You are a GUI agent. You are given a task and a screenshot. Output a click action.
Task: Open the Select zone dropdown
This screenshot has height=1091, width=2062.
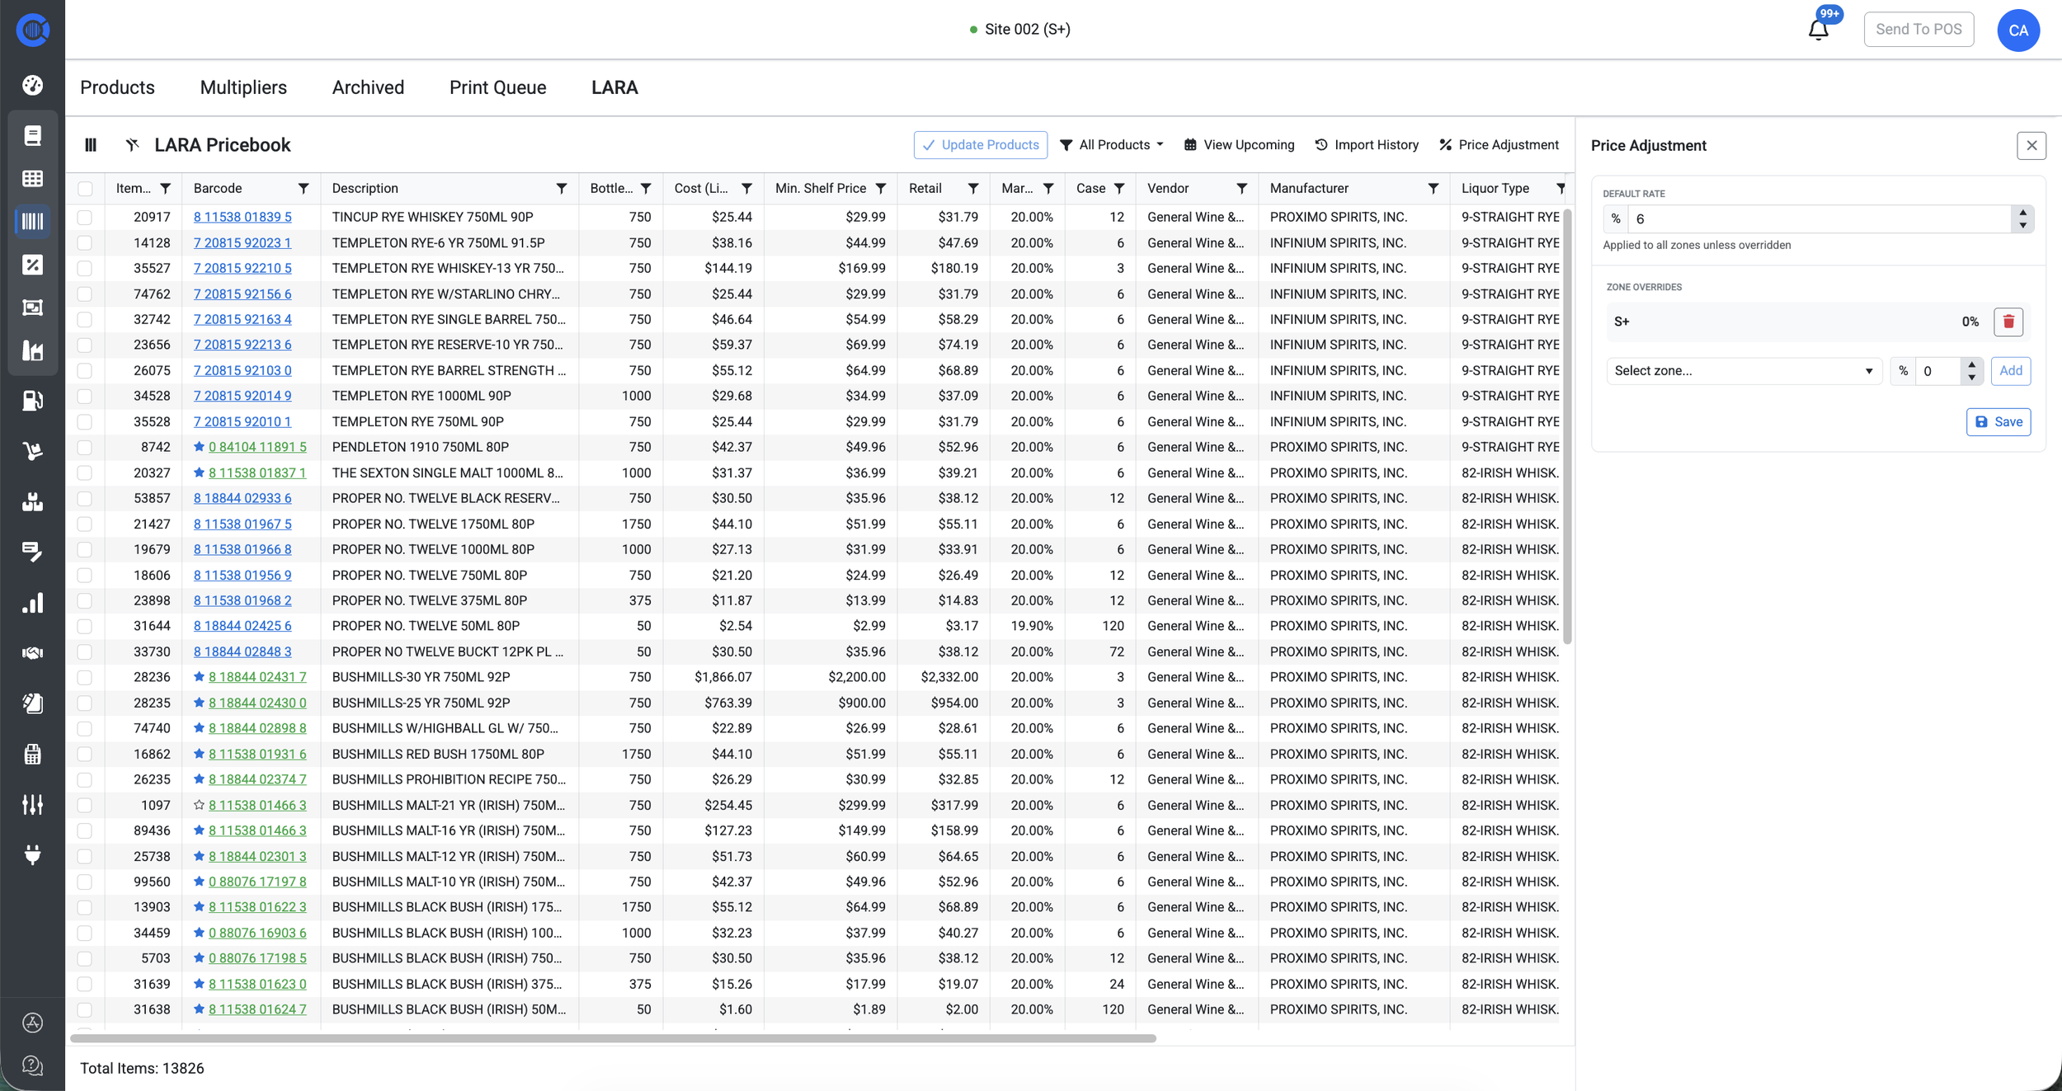1744,371
